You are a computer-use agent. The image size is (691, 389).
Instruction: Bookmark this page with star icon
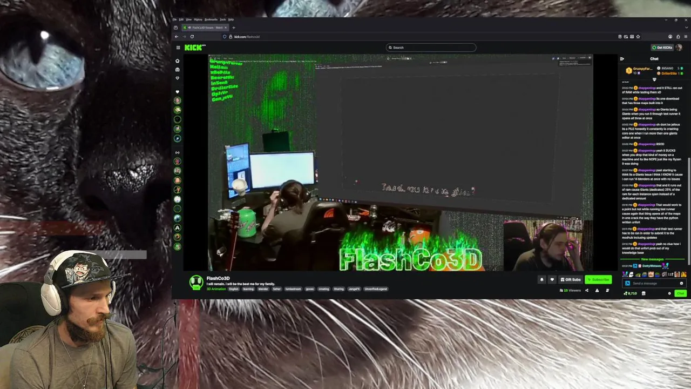click(638, 37)
